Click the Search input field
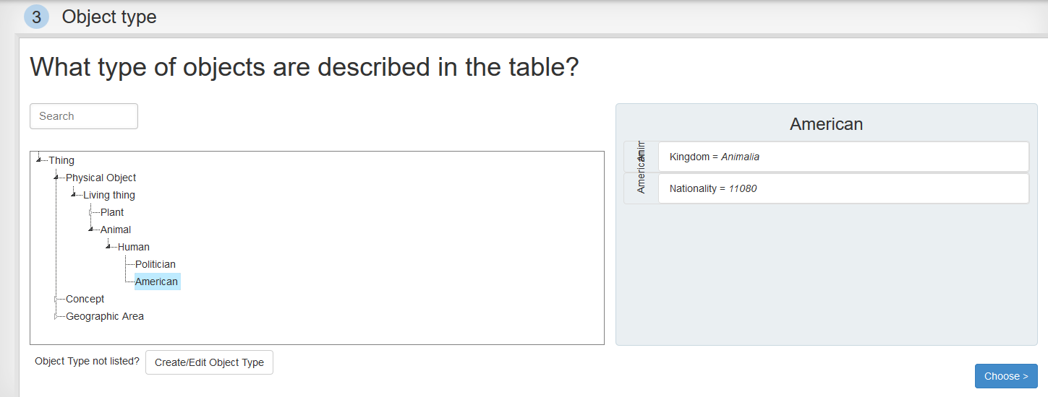 click(x=84, y=116)
